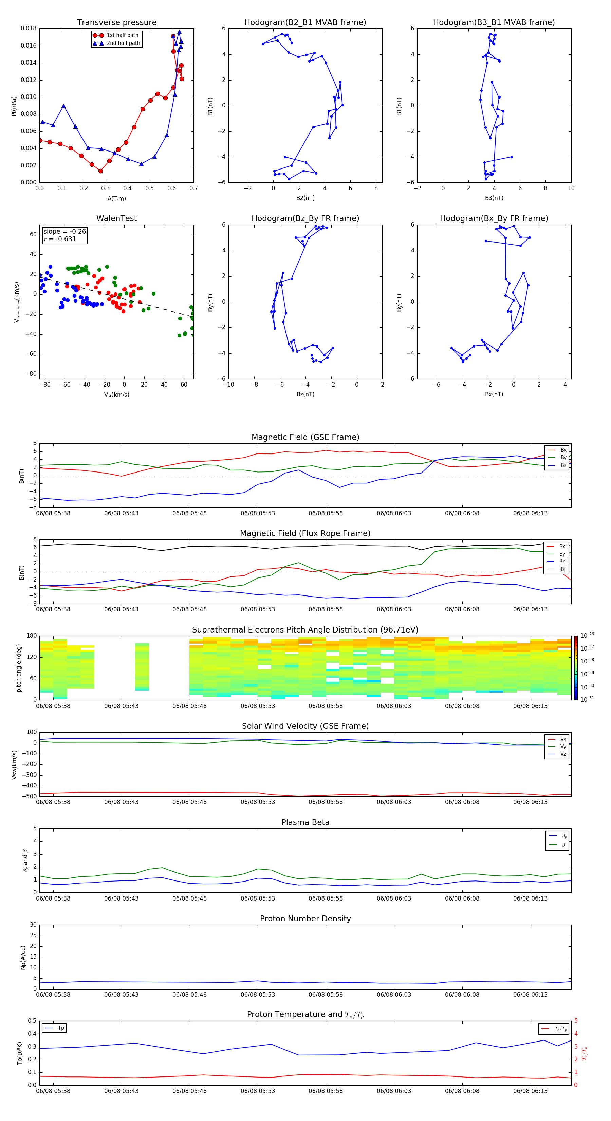The width and height of the screenshot is (611, 1121).
Task: Click the 'Bz' legend entry in GSE plot
Action: [557, 465]
